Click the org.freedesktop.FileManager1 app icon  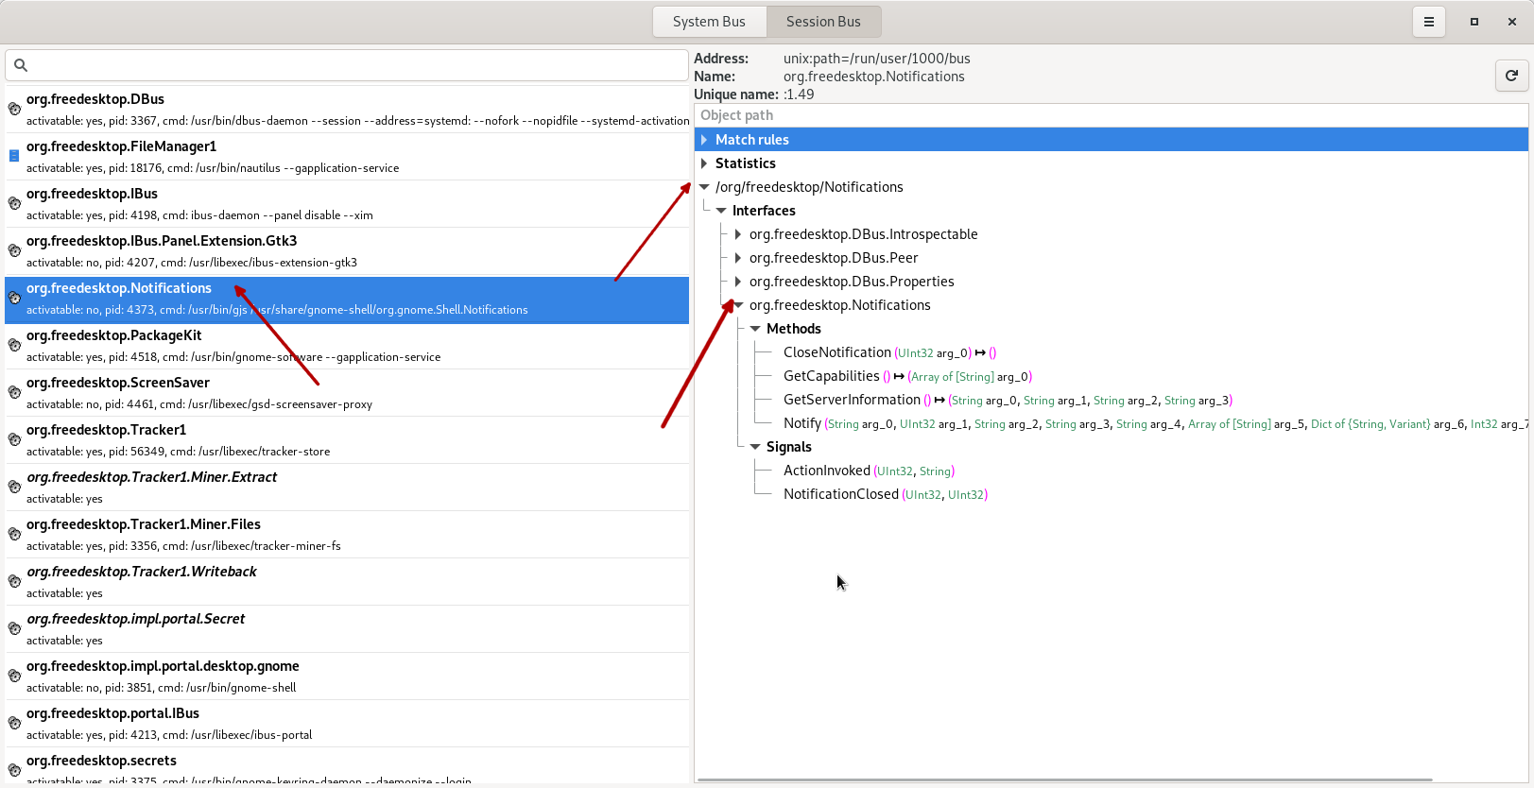pyautogui.click(x=14, y=156)
